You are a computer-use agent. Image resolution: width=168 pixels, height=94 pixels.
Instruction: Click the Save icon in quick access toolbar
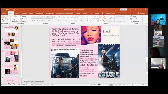pyautogui.click(x=3, y=10)
